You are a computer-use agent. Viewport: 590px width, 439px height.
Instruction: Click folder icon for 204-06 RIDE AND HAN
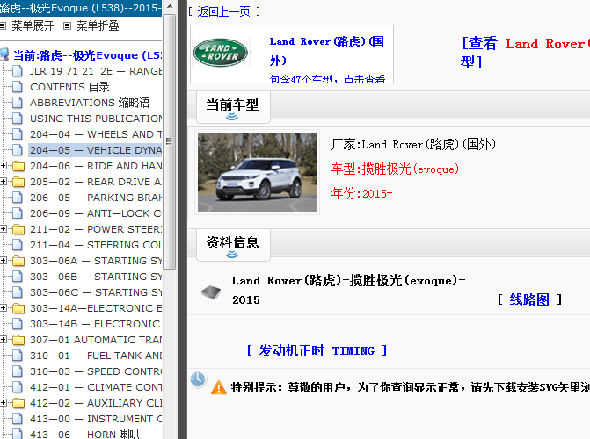(18, 166)
